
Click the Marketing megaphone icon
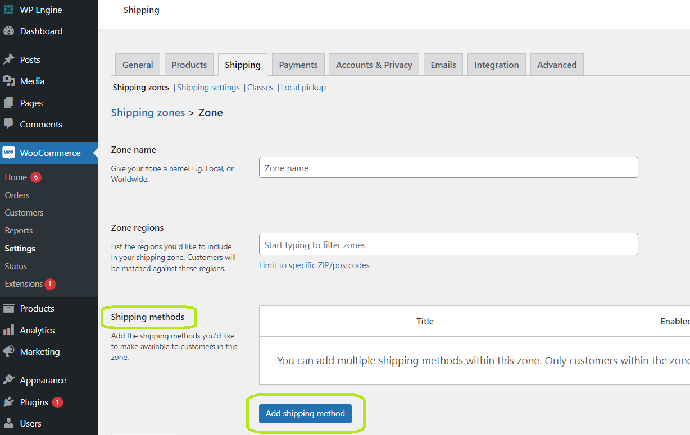tap(8, 351)
